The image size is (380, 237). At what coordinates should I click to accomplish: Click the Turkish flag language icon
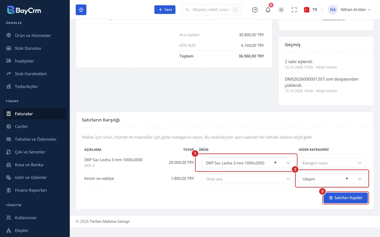tap(307, 10)
